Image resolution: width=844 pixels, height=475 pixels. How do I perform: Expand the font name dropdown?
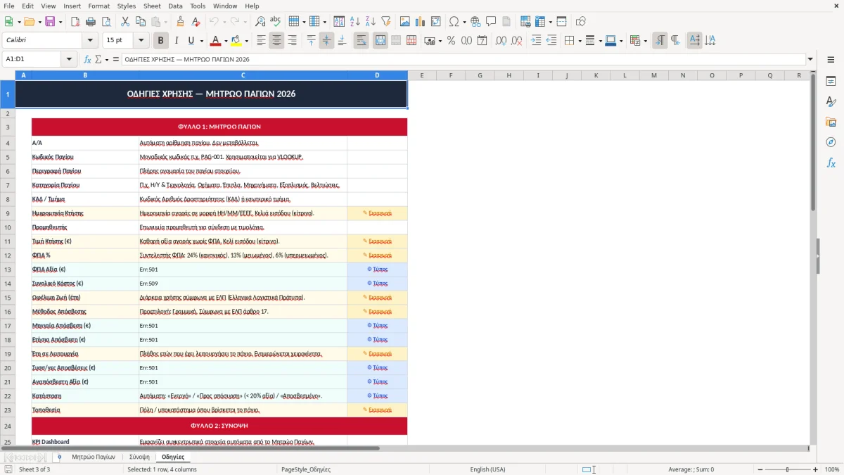[90, 41]
